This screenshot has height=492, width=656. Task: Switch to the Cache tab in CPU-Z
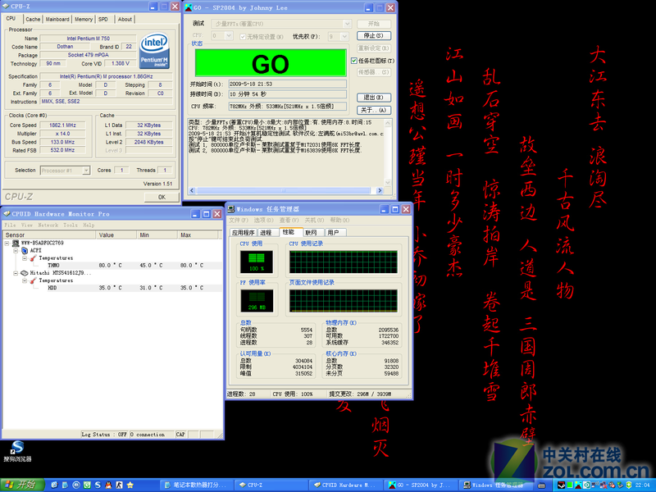[33, 19]
